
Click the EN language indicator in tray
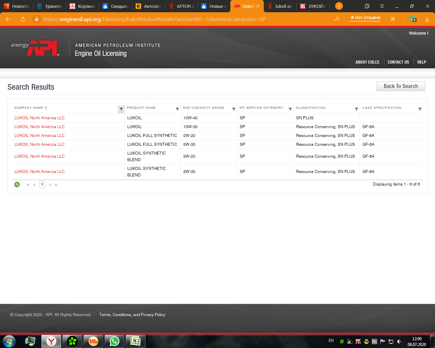[331, 341]
